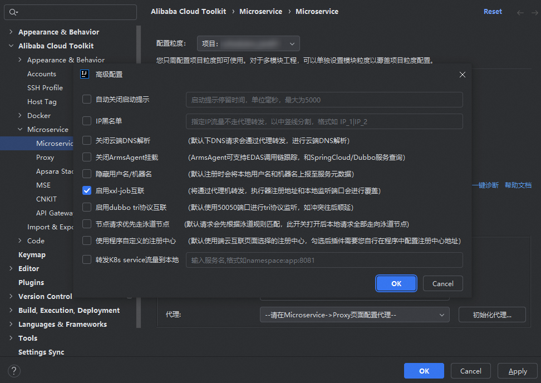Click Cancel in the 高级配置 dialog
This screenshot has width=541, height=383.
[442, 283]
